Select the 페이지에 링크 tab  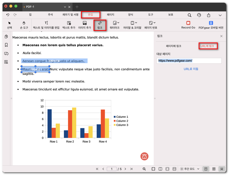coord(174,46)
